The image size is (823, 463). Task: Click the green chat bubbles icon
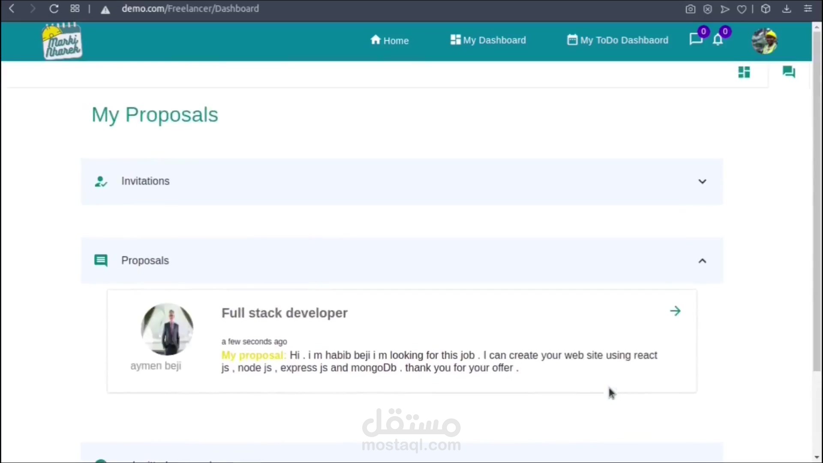tap(789, 72)
